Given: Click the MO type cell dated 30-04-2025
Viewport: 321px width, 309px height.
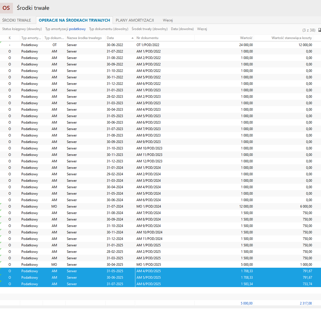Looking at the screenshot, I should (x=54, y=265).
